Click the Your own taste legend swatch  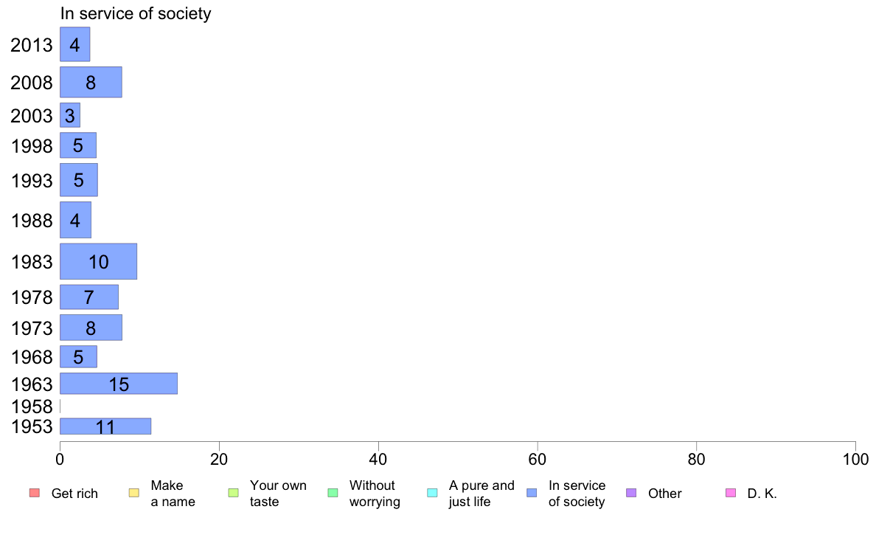[234, 493]
